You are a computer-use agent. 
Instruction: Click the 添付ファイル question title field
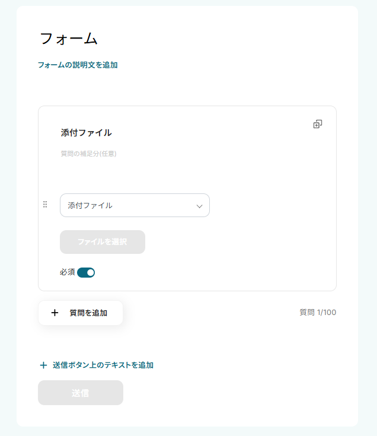coord(87,133)
